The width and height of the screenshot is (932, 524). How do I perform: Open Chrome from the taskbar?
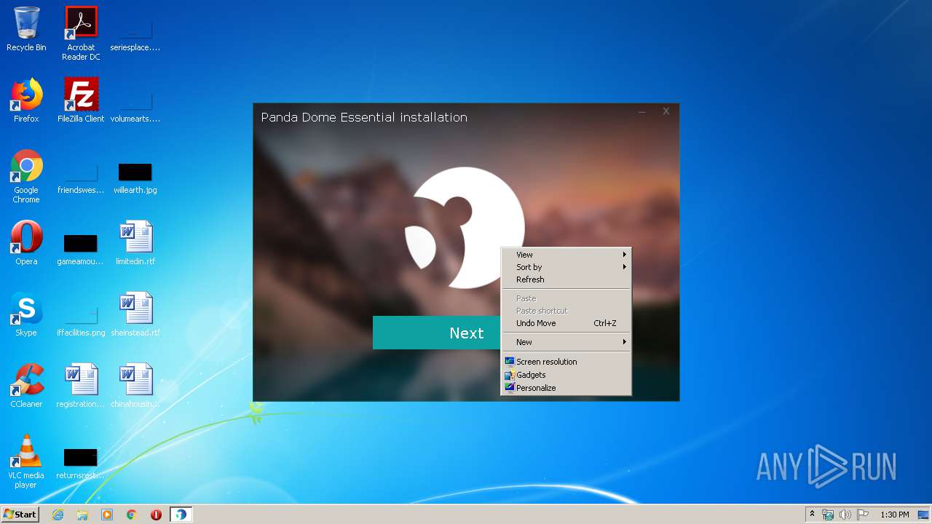coord(132,515)
